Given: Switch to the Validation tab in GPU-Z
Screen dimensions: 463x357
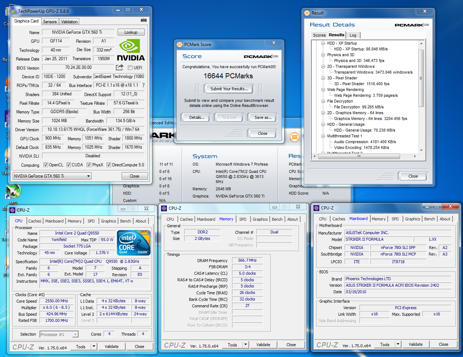Looking at the screenshot, I should (69, 22).
